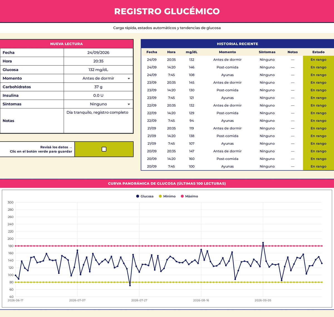
Task: Click the Estado column header
Action: pos(318,52)
